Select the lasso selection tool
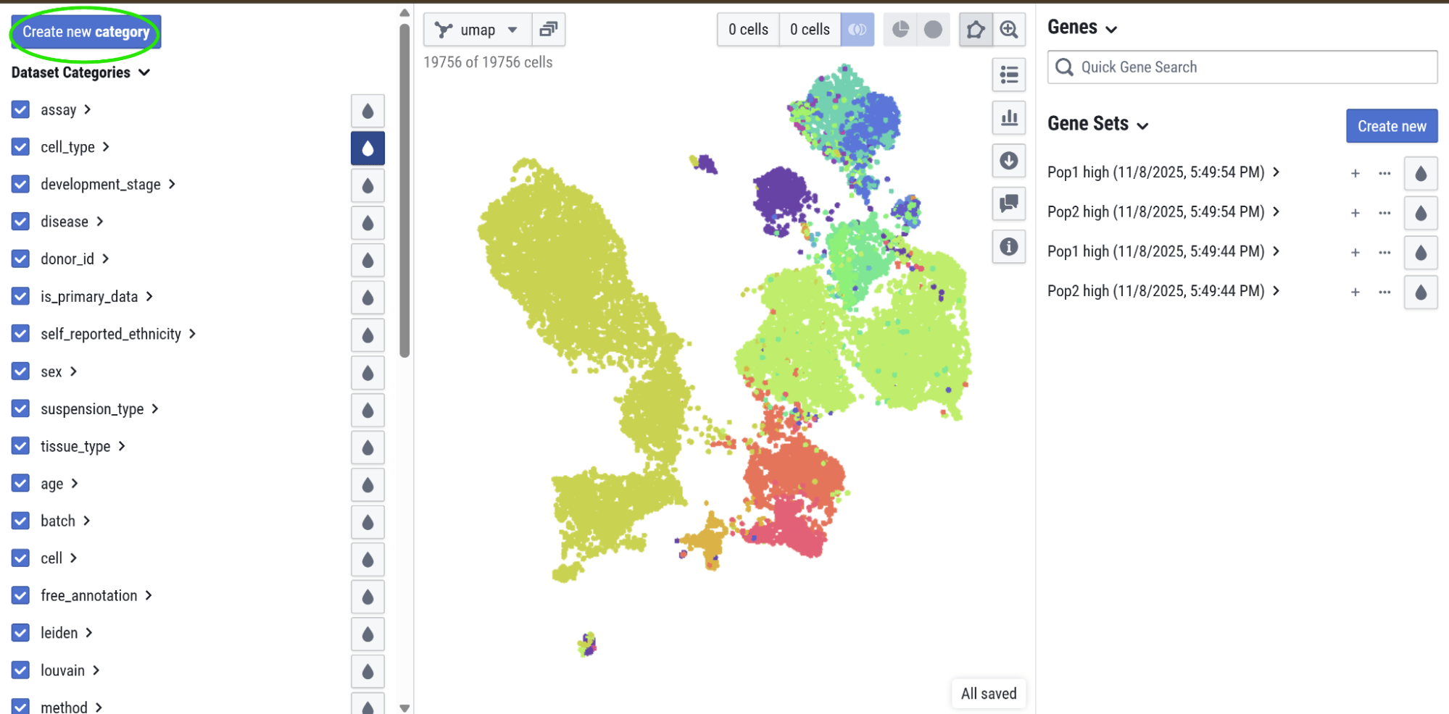This screenshot has width=1449, height=714. tap(975, 30)
